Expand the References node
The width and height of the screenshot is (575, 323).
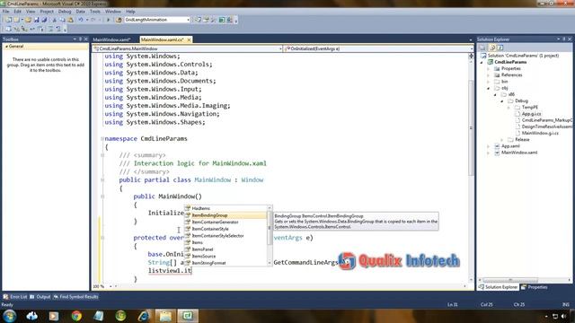[489, 75]
